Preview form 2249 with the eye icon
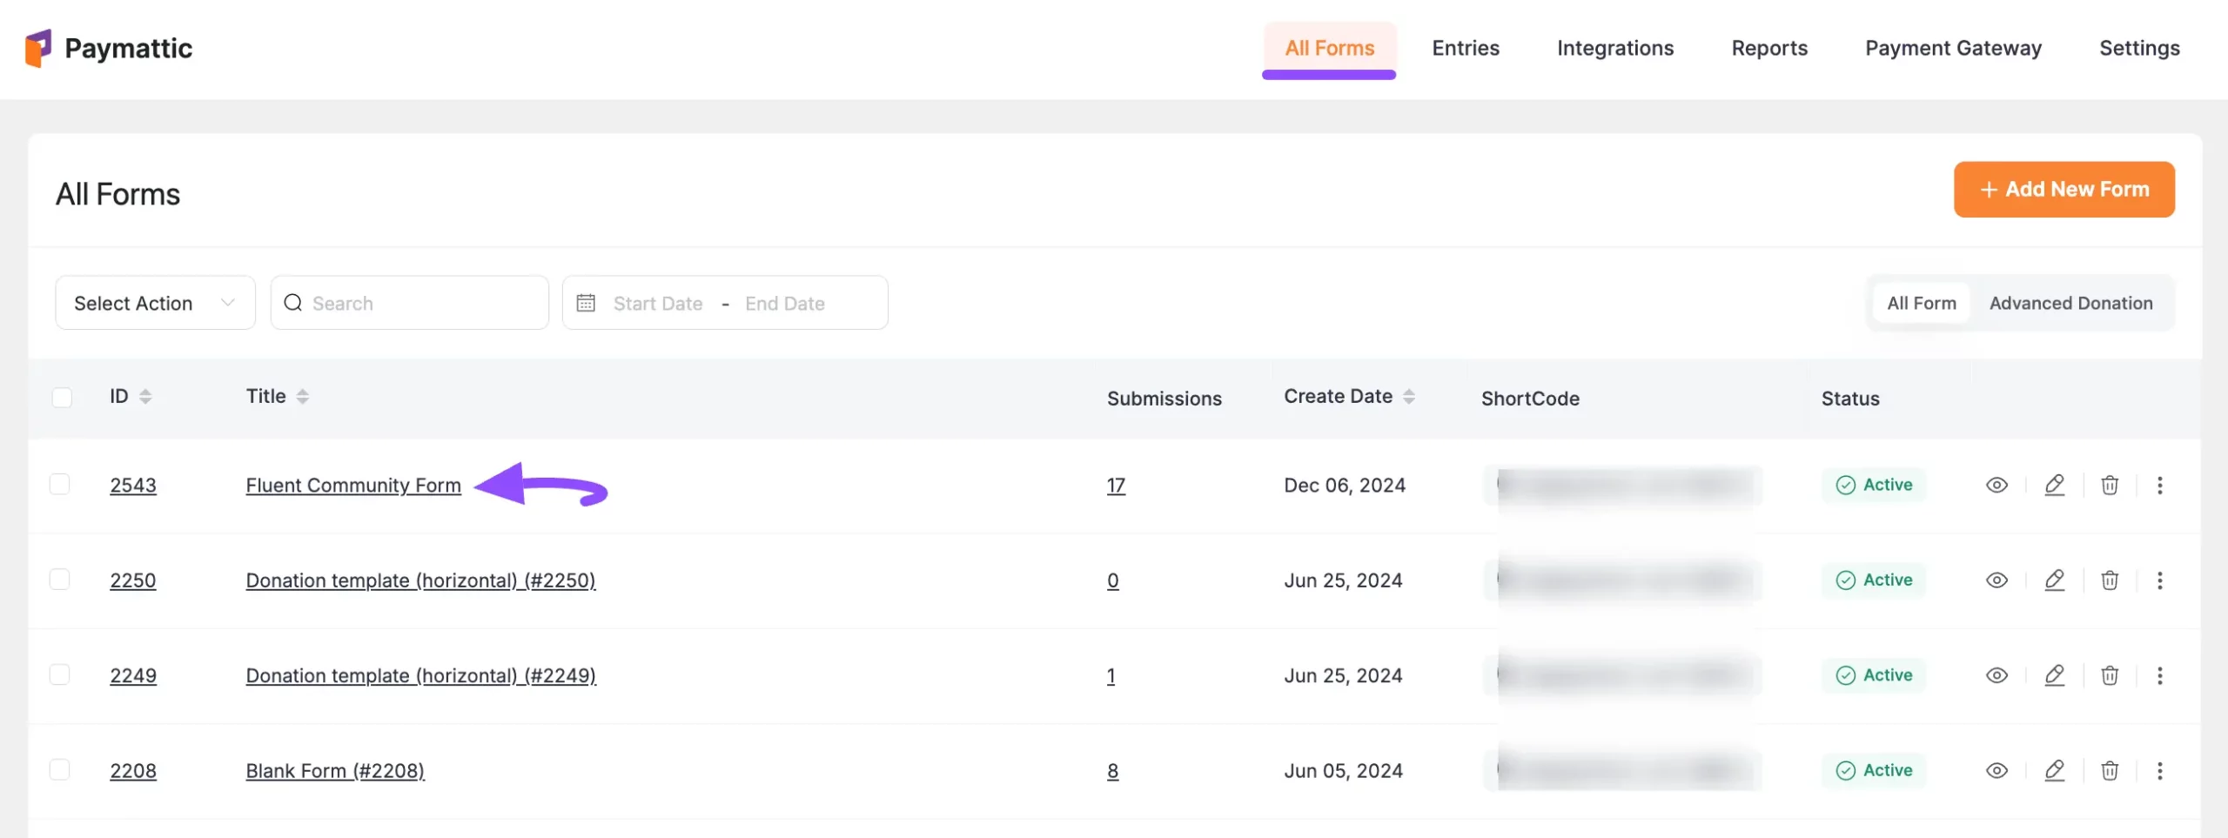The width and height of the screenshot is (2228, 838). pyautogui.click(x=1996, y=675)
